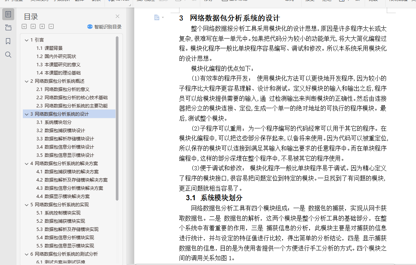
Task: Jump to '6 网络数据包分析系统的测试分析' heading
Action: pyautogui.click(x=64, y=254)
